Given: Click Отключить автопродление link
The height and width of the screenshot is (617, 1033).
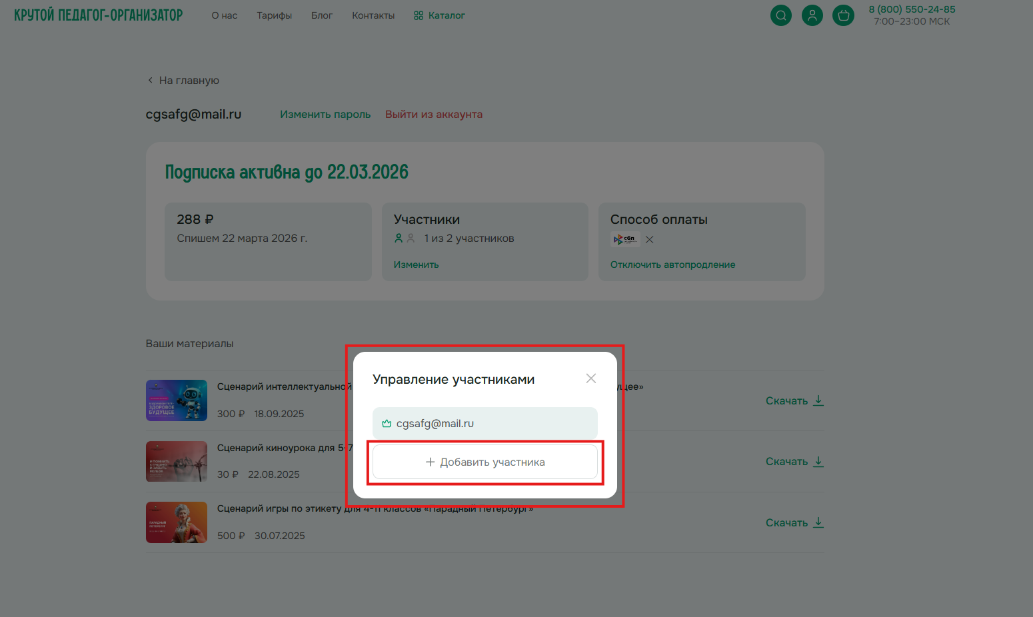Looking at the screenshot, I should [672, 265].
